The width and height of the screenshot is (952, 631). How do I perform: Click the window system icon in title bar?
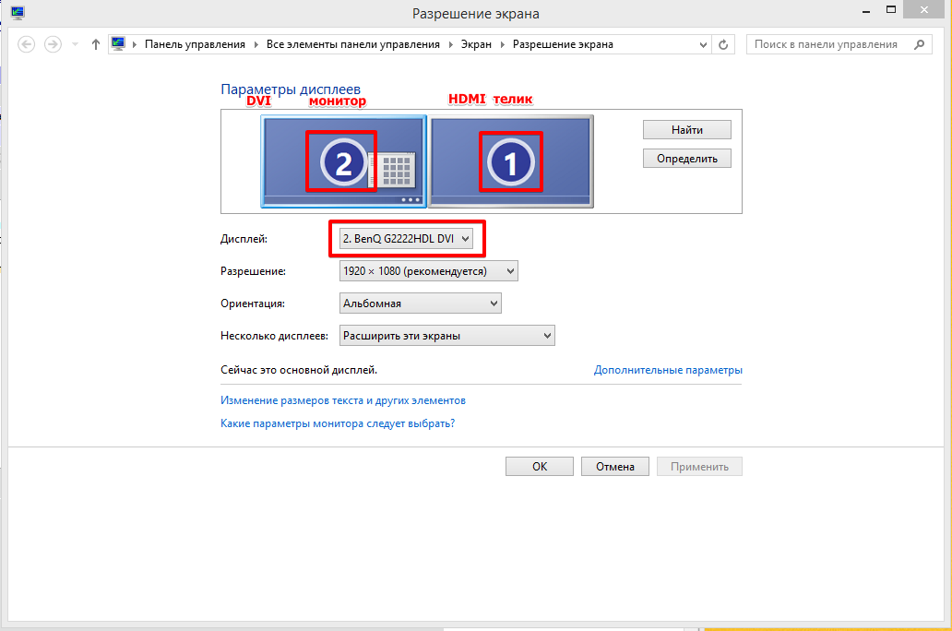tap(18, 13)
